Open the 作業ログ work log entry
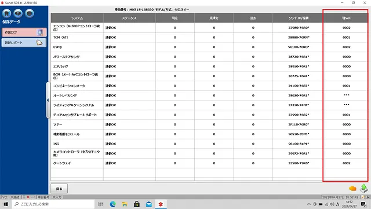 tap(24, 33)
